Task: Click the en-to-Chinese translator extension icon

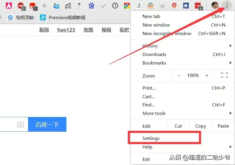Action: tap(68, 6)
